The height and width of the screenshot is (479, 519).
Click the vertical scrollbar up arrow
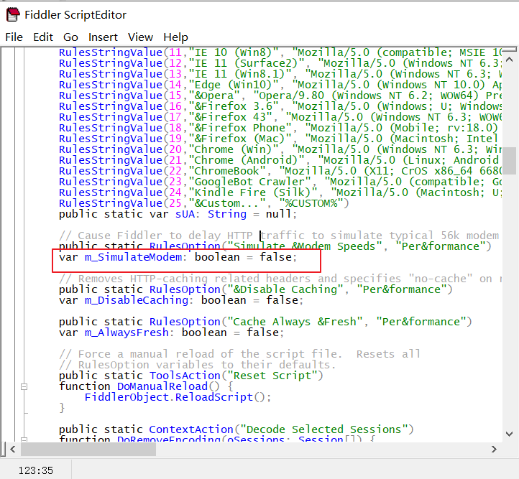(x=510, y=60)
